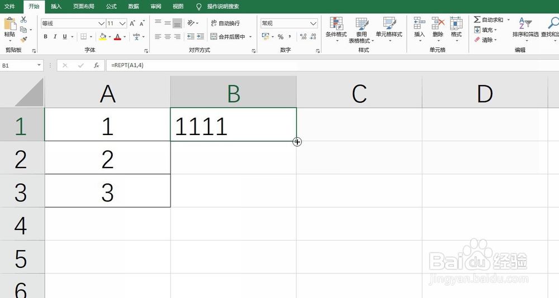Click the Insert cells (插入) icon
The image size is (559, 298).
pos(420,23)
